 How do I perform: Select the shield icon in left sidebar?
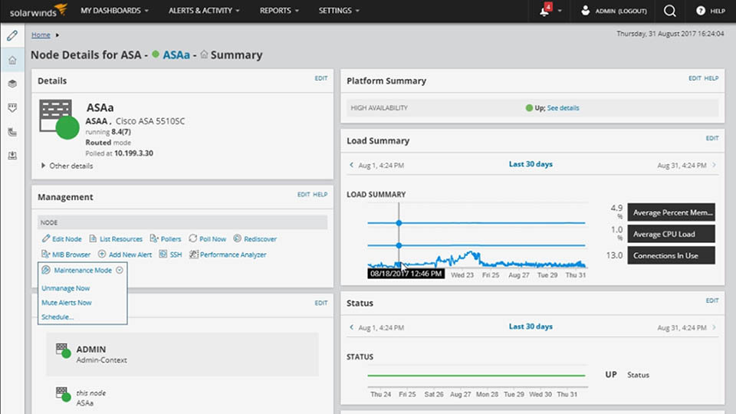tap(12, 108)
